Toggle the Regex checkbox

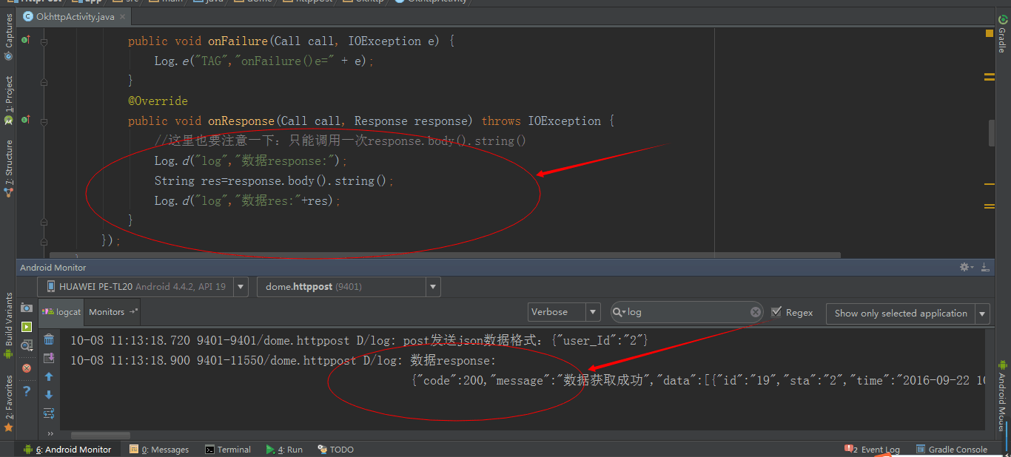(776, 312)
